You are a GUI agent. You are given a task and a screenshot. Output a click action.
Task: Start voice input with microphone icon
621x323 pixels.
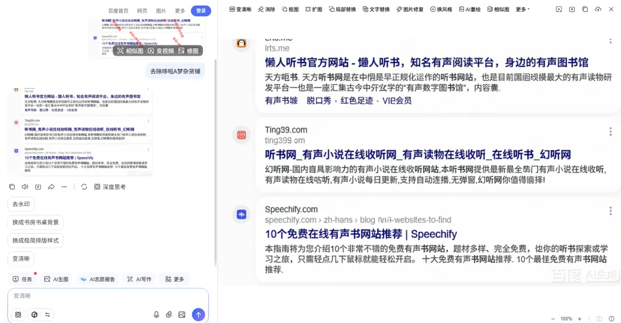[156, 315]
